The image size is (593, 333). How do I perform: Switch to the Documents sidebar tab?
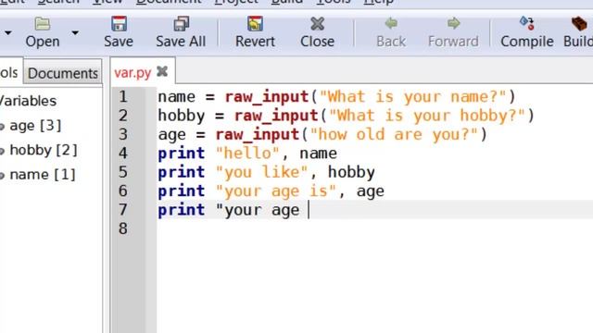[x=63, y=73]
